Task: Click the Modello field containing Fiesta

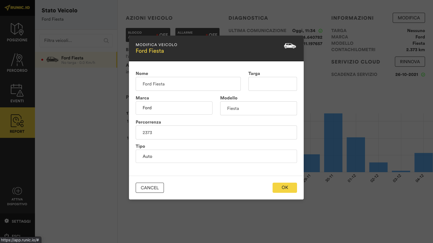Action: [x=259, y=108]
